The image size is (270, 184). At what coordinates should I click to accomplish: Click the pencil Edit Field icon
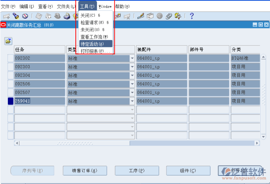(140, 16)
